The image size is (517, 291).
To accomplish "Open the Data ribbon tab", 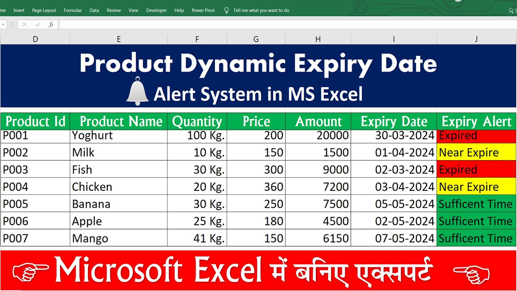I will click(94, 11).
